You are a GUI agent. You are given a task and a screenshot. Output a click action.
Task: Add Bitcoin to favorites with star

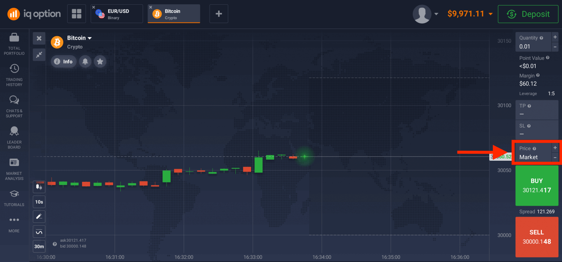coord(100,62)
